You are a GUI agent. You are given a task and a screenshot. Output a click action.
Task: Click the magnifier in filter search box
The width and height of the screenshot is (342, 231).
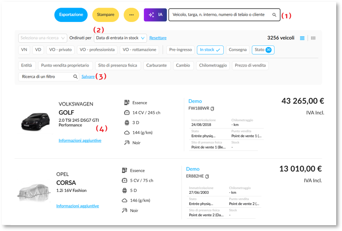pos(75,76)
